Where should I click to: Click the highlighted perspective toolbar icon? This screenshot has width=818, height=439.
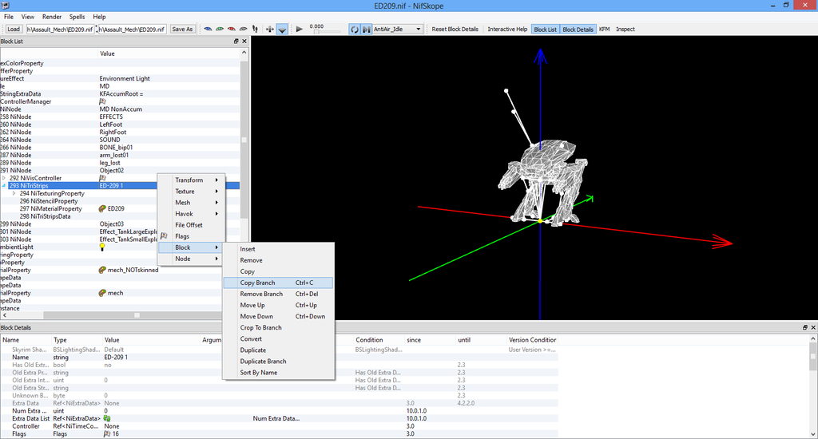[x=282, y=30]
